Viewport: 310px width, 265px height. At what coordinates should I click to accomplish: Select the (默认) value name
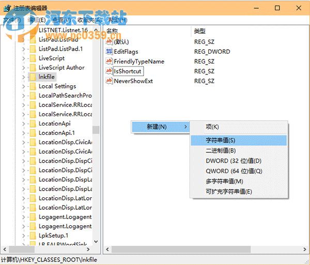click(121, 42)
